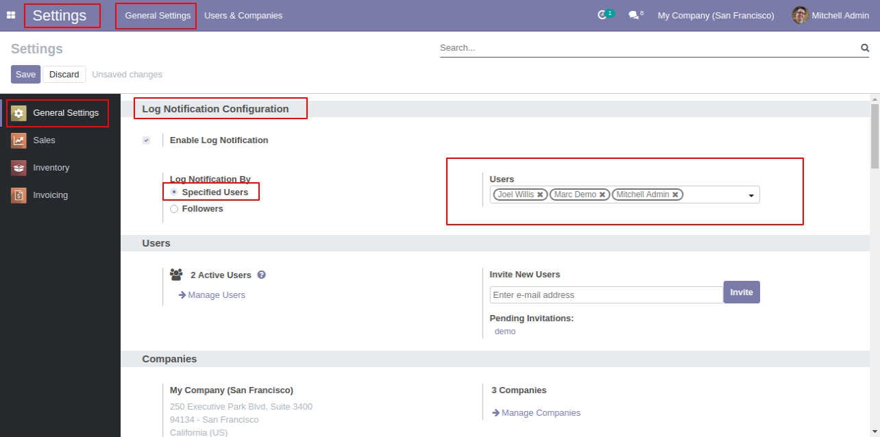The height and width of the screenshot is (437, 880).
Task: Click the 2 Active Users text
Action: click(x=221, y=275)
